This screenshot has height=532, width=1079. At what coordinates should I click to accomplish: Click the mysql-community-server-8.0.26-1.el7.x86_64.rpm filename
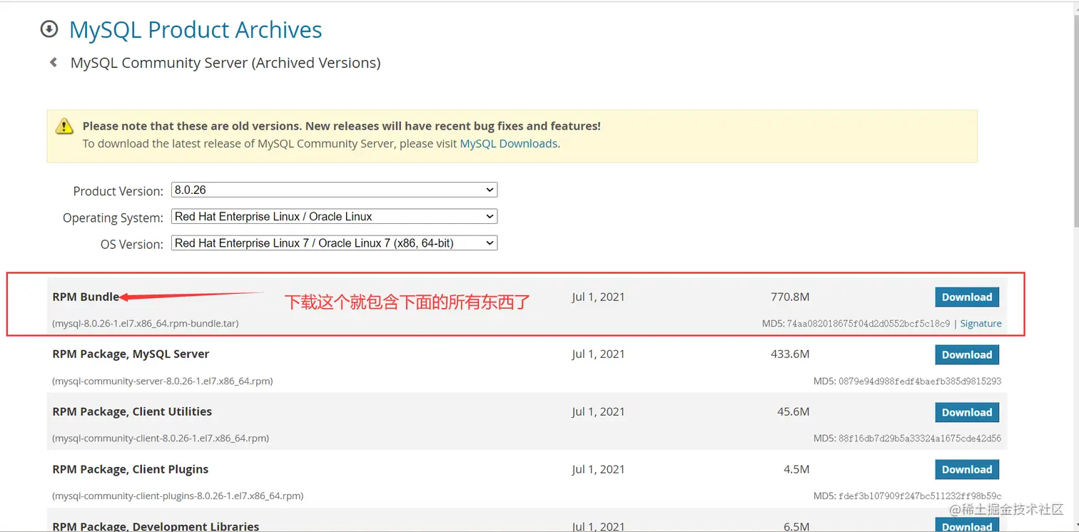[163, 381]
